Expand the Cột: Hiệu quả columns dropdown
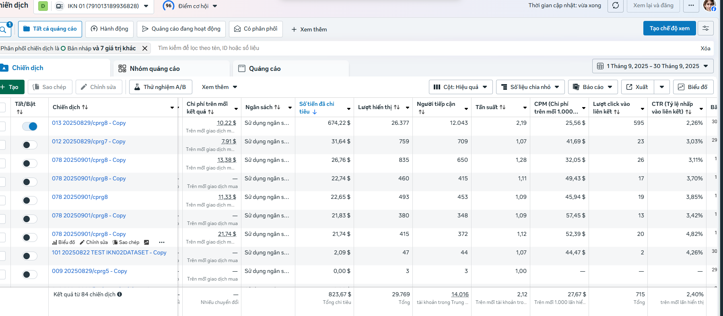Screen dimensions: 723x316 click(461, 87)
